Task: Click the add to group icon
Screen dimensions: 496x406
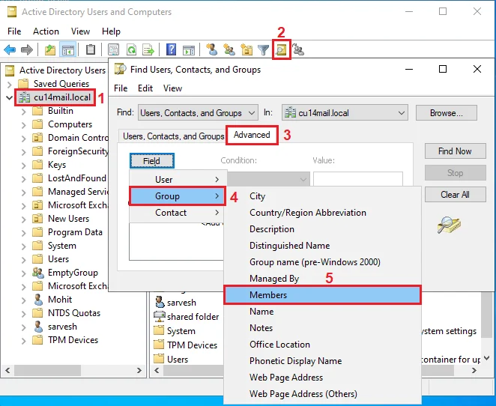Action: click(298, 49)
